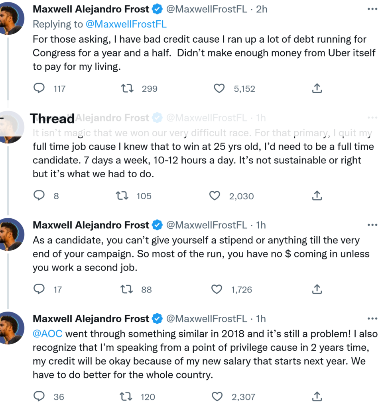Open more options on the first tweet
Viewport: 388px width, 408px height.
372,9
